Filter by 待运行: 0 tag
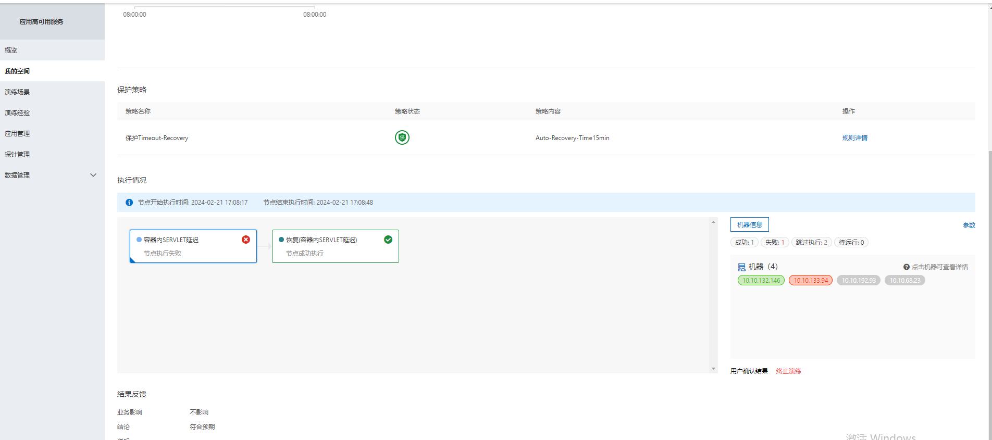Image resolution: width=992 pixels, height=440 pixels. pos(851,243)
